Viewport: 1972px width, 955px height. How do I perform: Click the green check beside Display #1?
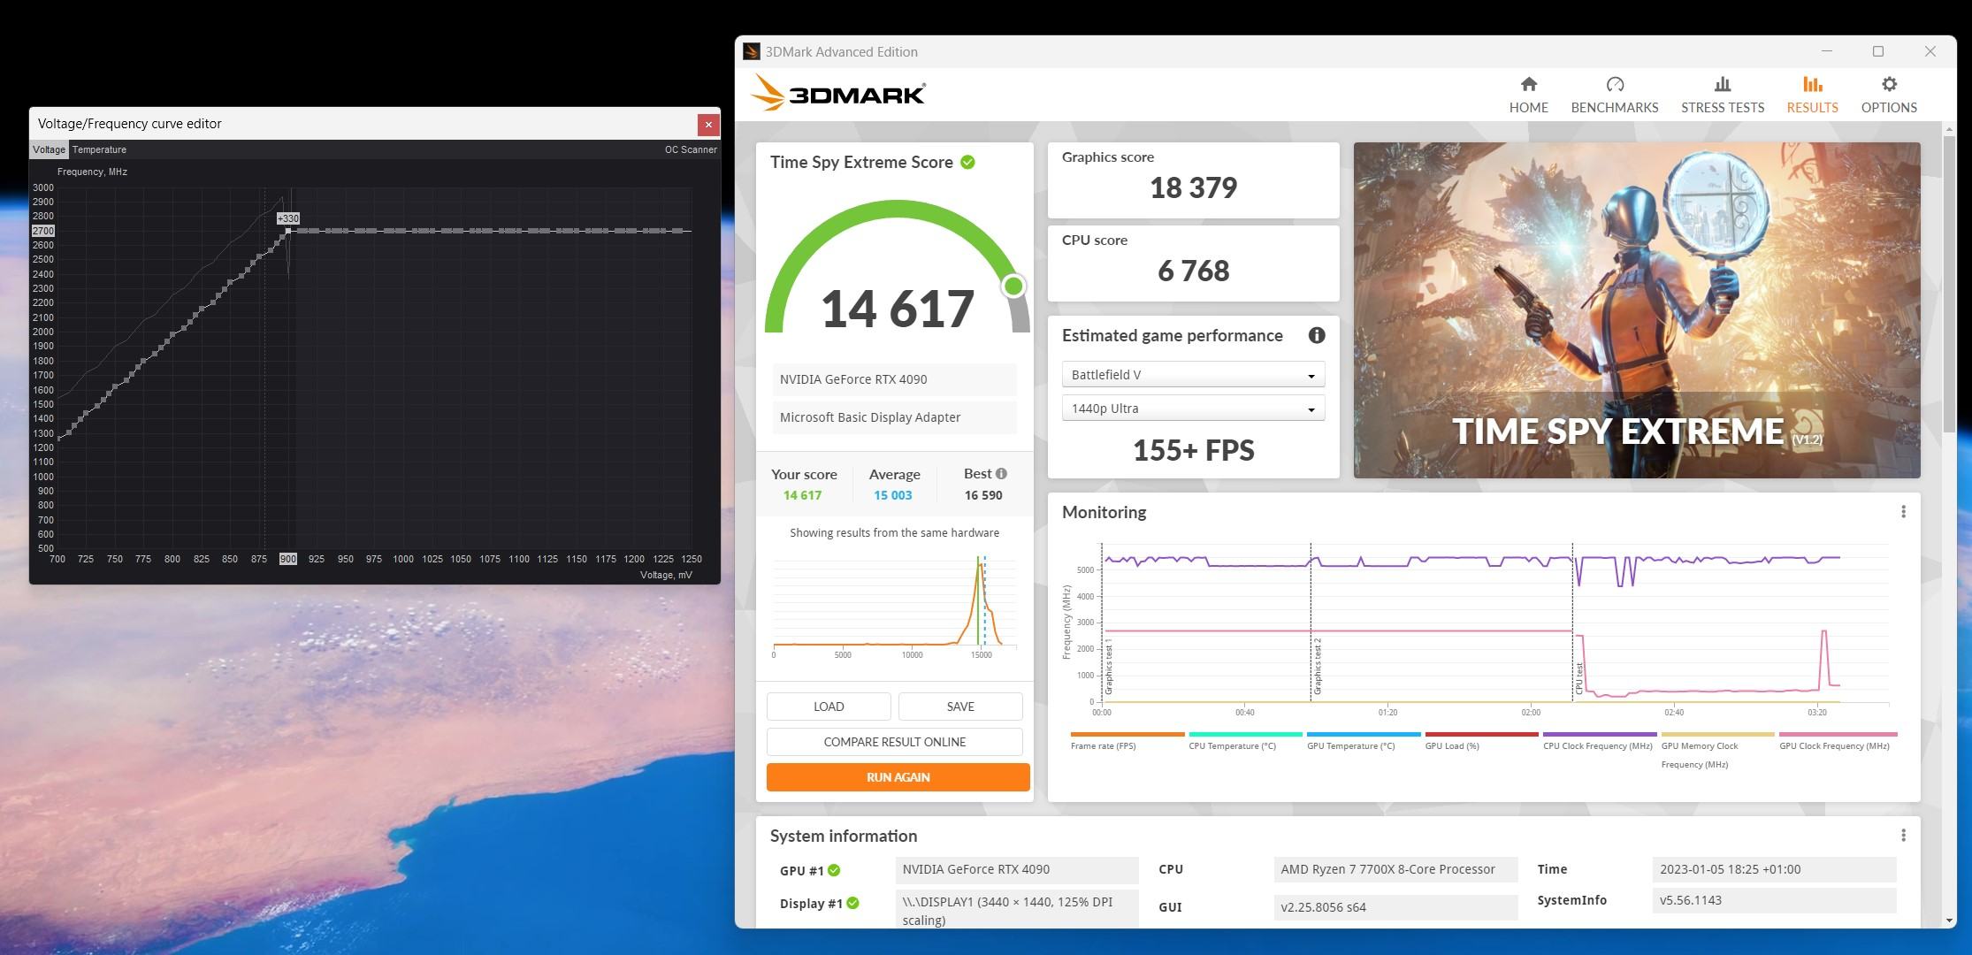click(852, 903)
